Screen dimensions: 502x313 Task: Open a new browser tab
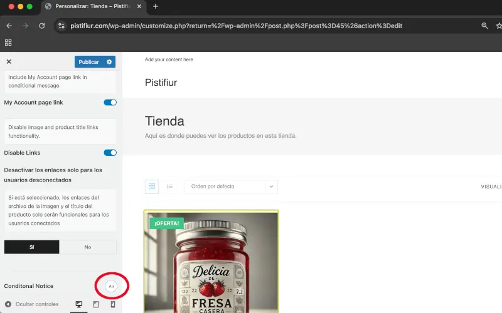pyautogui.click(x=156, y=6)
